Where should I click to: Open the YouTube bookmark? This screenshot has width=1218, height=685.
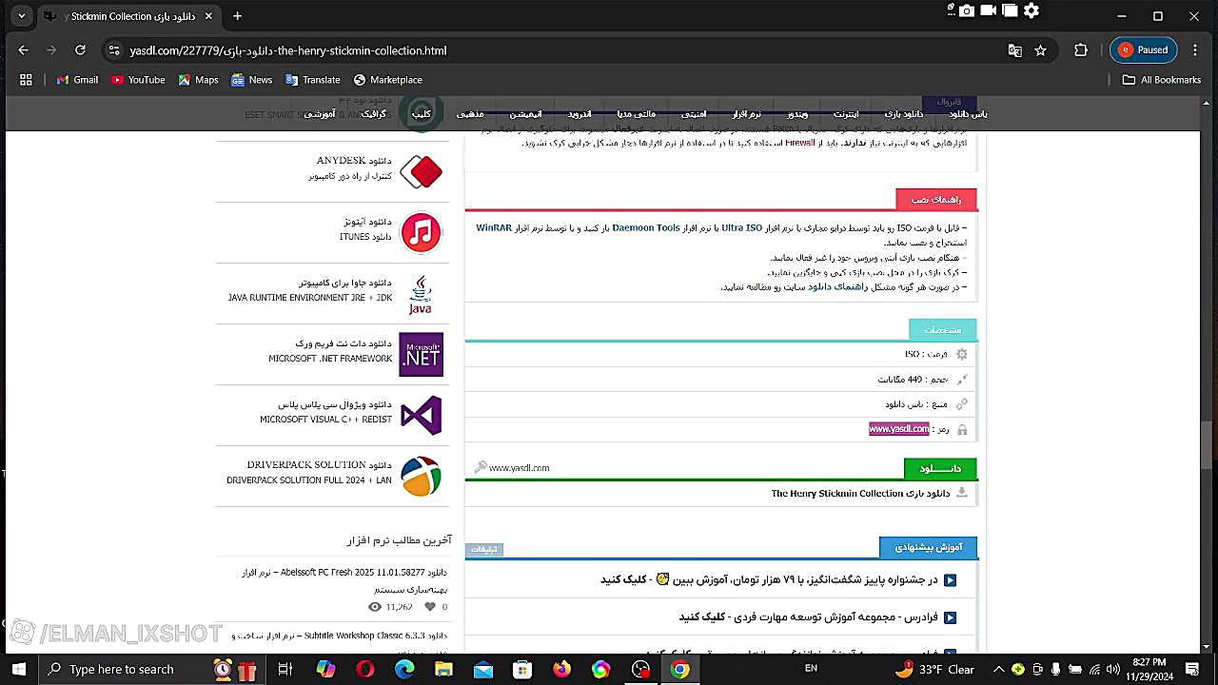[138, 80]
